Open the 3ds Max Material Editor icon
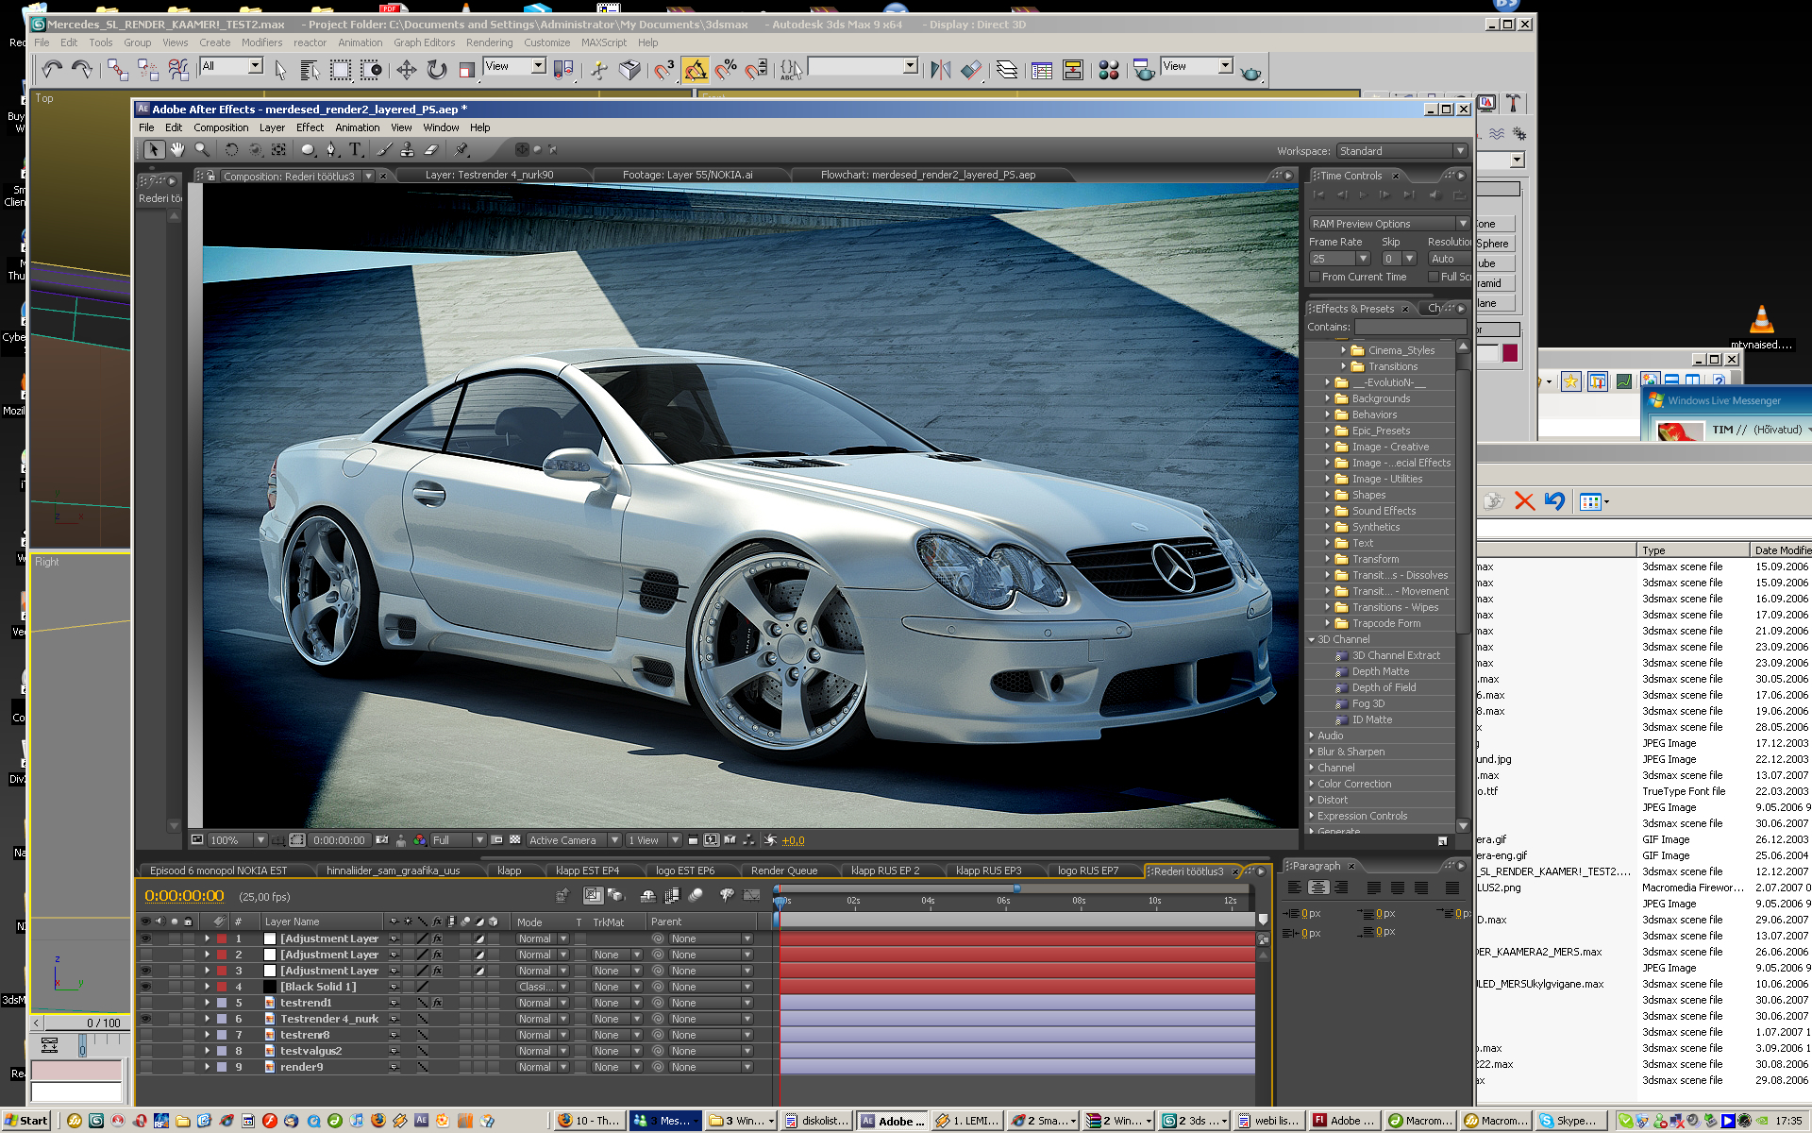This screenshot has width=1812, height=1133. click(x=1109, y=70)
